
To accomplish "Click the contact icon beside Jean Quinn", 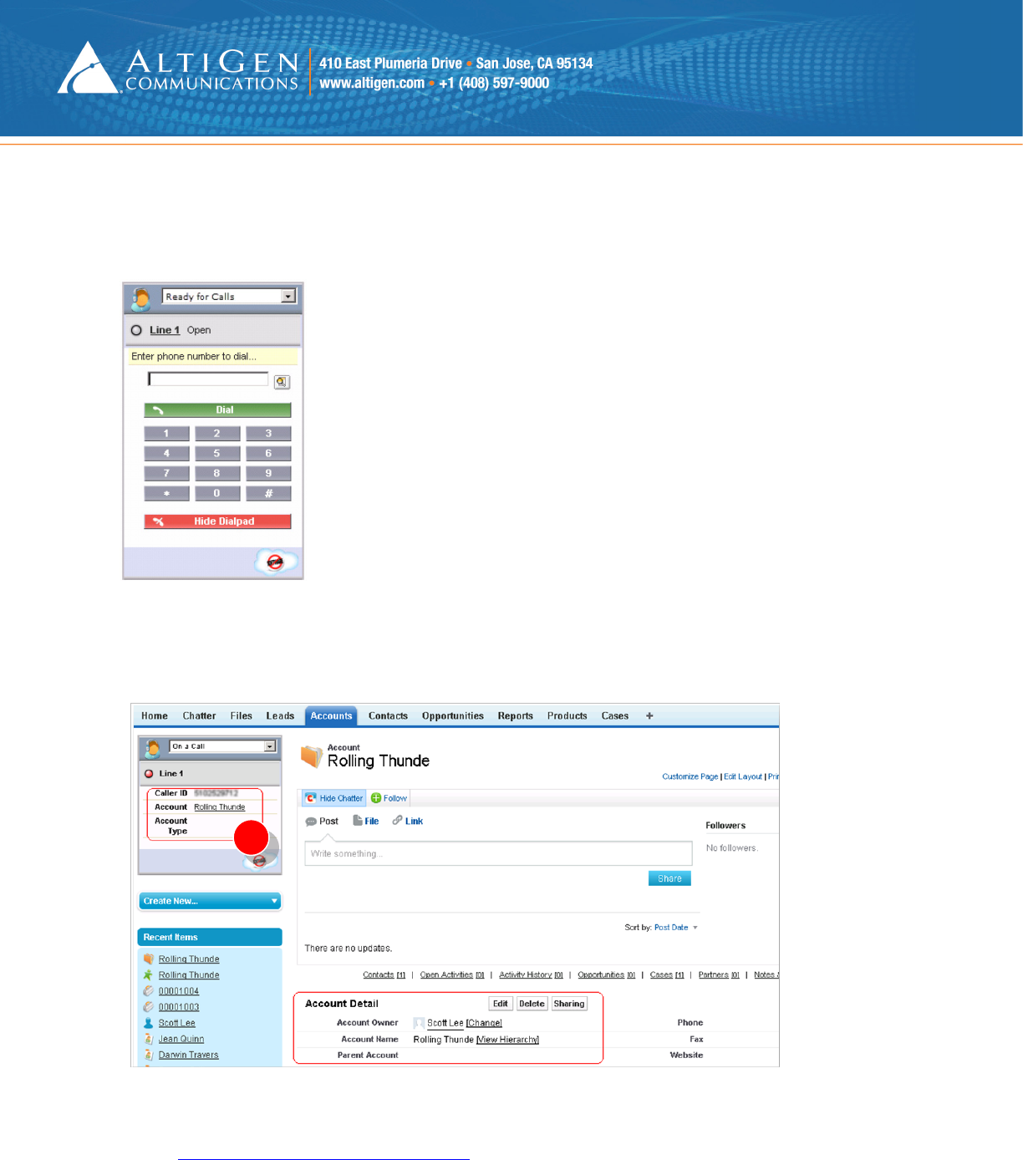I will [x=149, y=1039].
